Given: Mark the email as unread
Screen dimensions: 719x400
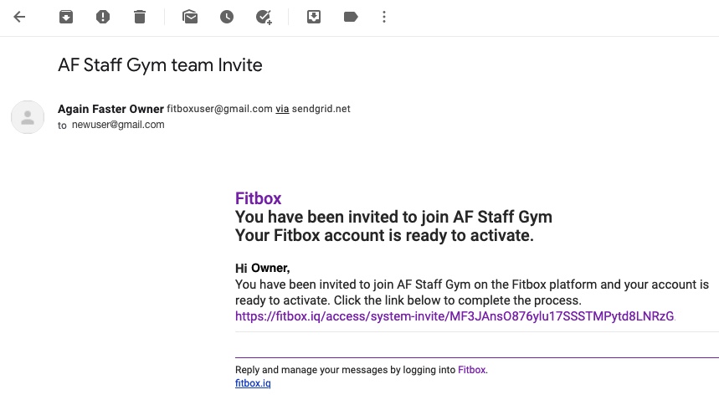Looking at the screenshot, I should pyautogui.click(x=190, y=17).
